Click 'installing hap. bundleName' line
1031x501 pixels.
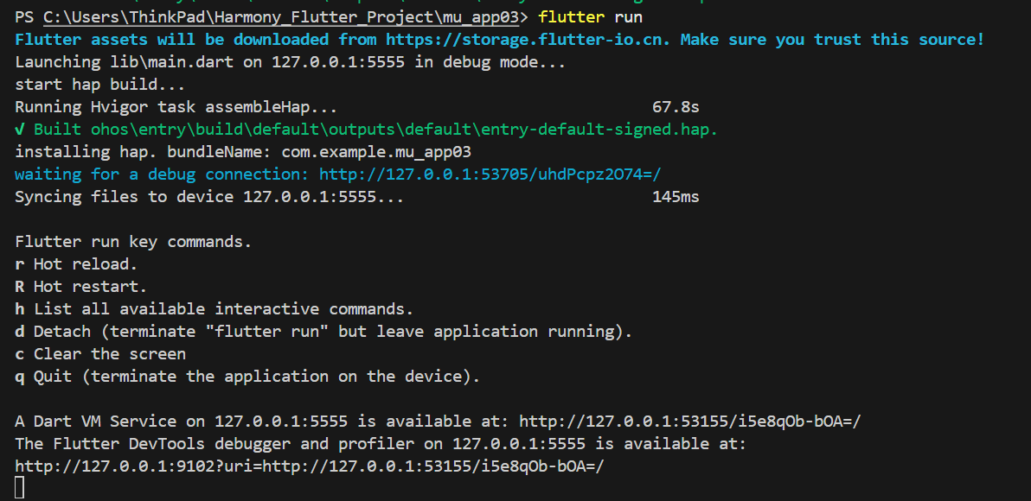(243, 152)
